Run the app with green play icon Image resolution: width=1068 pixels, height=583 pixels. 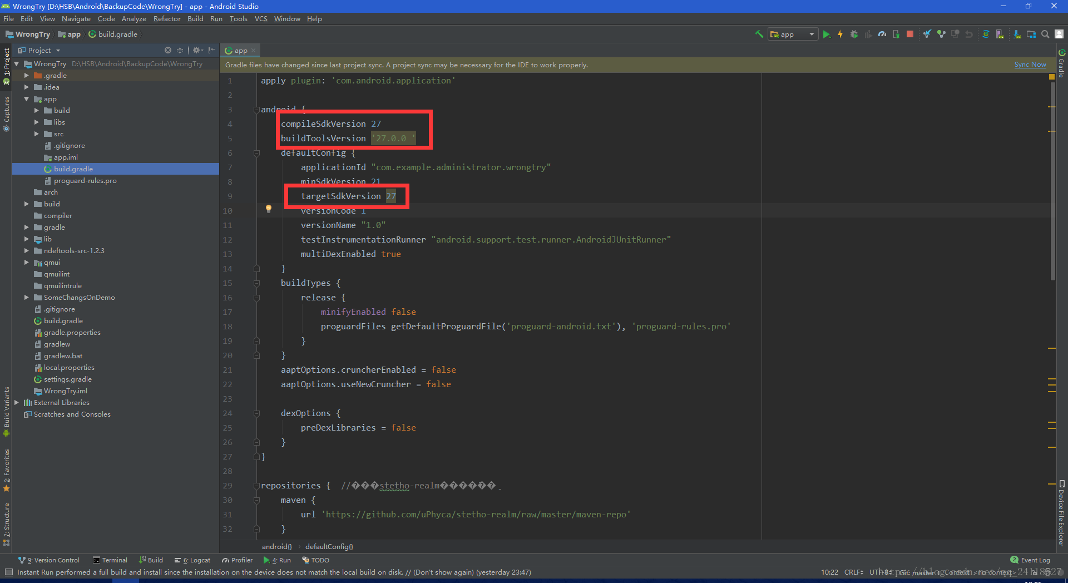coord(827,34)
